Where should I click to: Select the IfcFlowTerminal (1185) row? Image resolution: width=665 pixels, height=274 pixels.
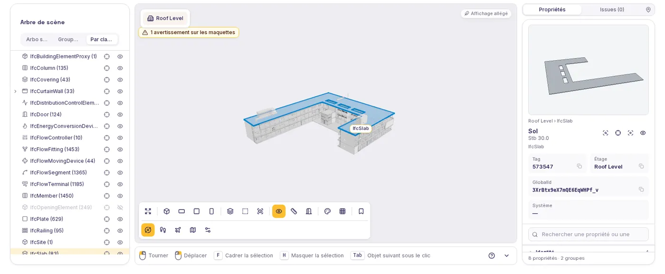click(x=70, y=184)
